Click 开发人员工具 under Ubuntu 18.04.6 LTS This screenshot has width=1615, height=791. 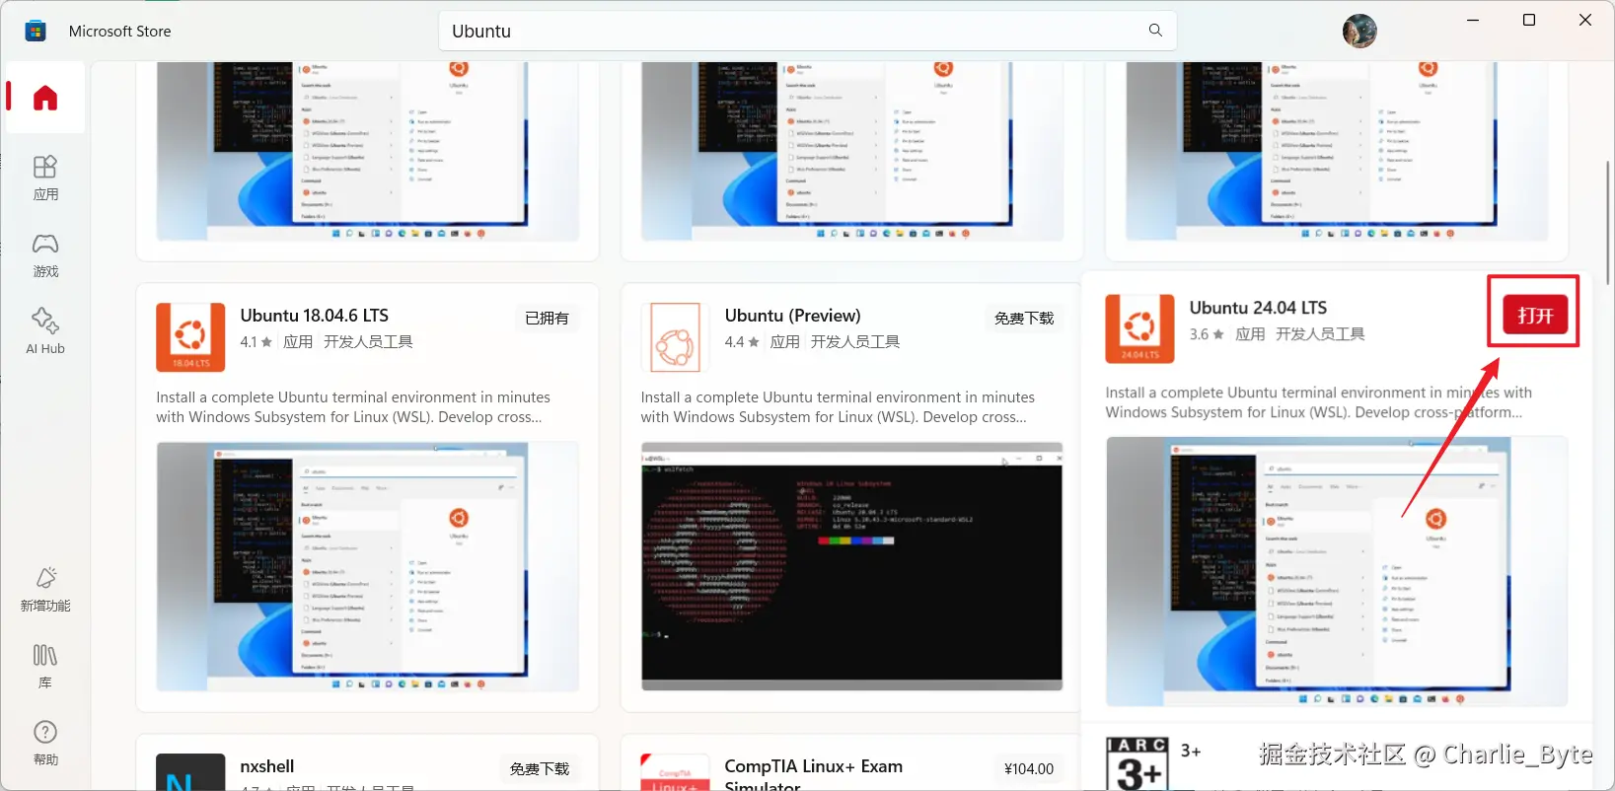pos(368,342)
